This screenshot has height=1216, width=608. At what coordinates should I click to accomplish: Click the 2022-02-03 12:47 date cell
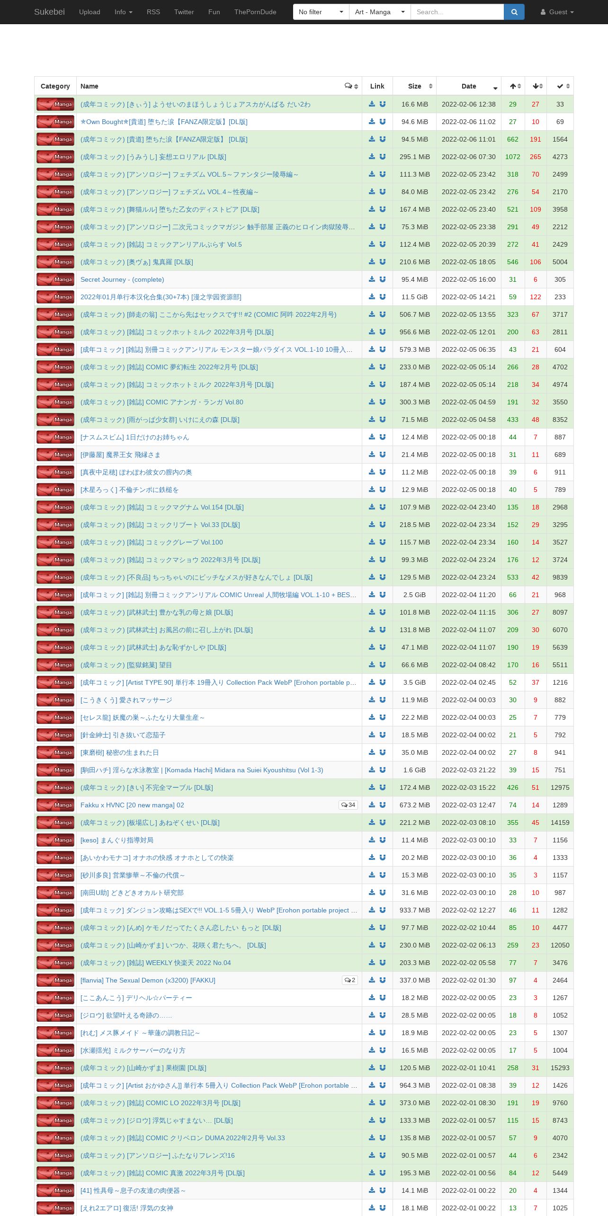(469, 805)
